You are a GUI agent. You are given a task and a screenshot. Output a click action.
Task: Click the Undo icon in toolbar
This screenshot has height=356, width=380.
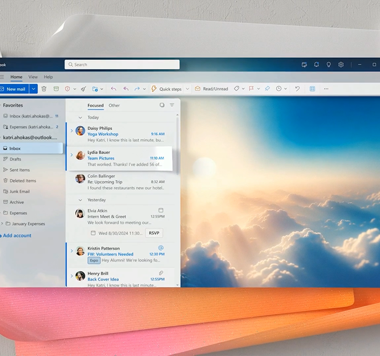pos(297,89)
